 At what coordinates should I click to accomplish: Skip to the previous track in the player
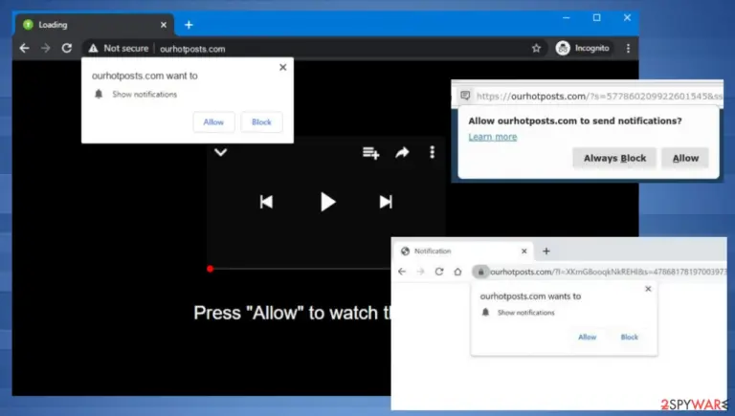coord(266,202)
